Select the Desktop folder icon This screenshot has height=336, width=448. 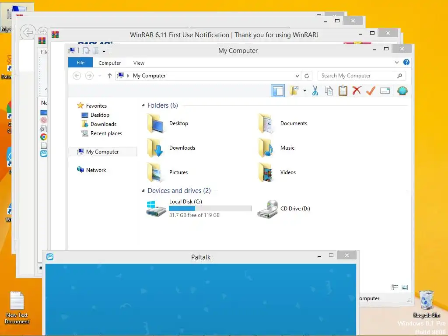[156, 123]
